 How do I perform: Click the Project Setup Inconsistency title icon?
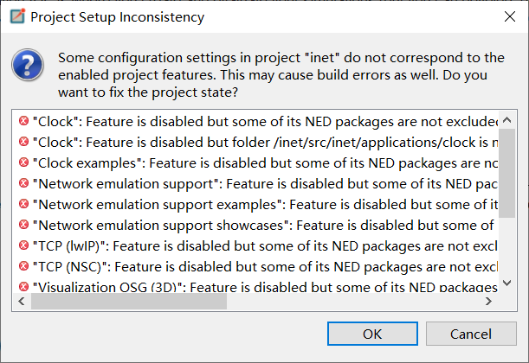(14, 17)
